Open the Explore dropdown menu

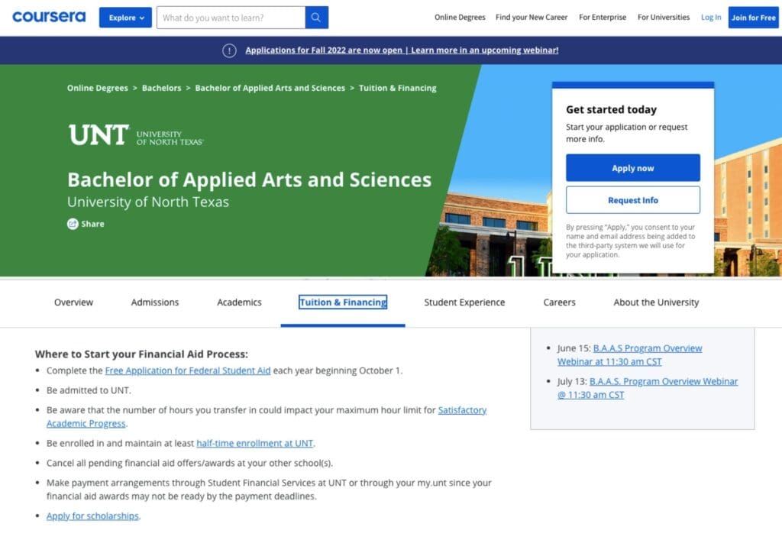[124, 16]
